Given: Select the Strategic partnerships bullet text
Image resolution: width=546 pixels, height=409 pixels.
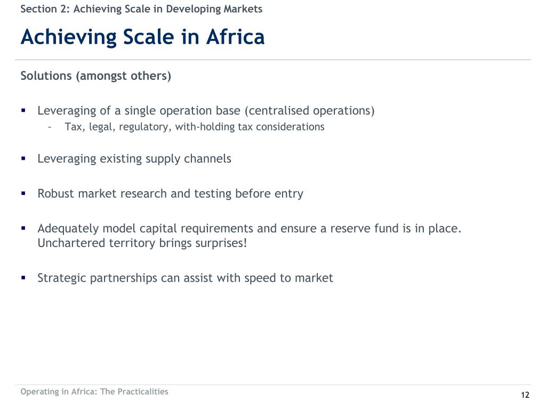Looking at the screenshot, I should [x=185, y=278].
